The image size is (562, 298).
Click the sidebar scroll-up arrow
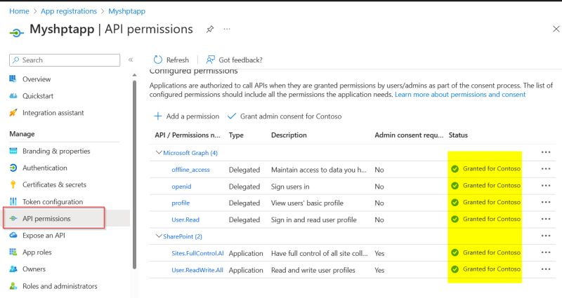[134, 75]
